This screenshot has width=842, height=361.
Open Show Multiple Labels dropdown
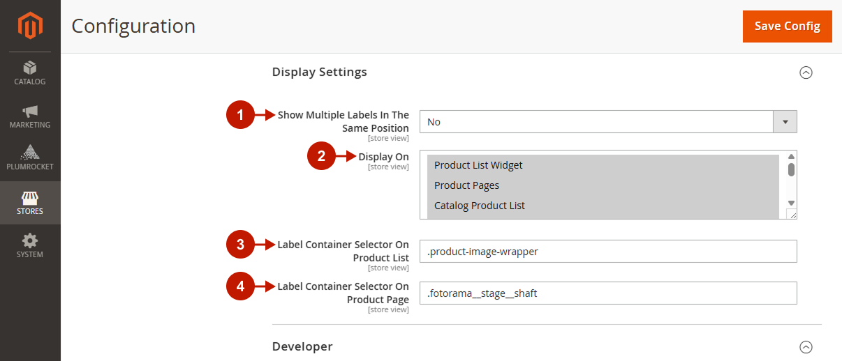click(x=607, y=122)
